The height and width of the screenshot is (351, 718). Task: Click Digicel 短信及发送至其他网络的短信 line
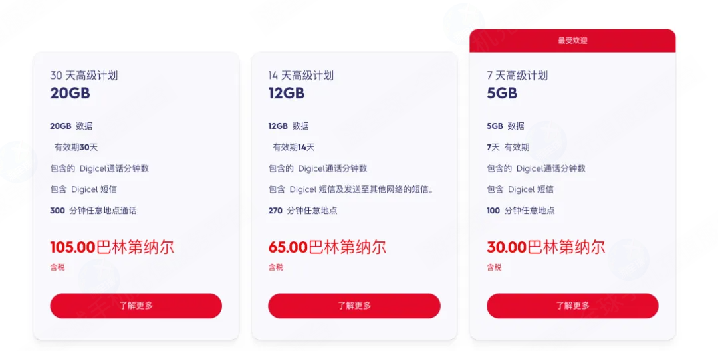pyautogui.click(x=351, y=189)
